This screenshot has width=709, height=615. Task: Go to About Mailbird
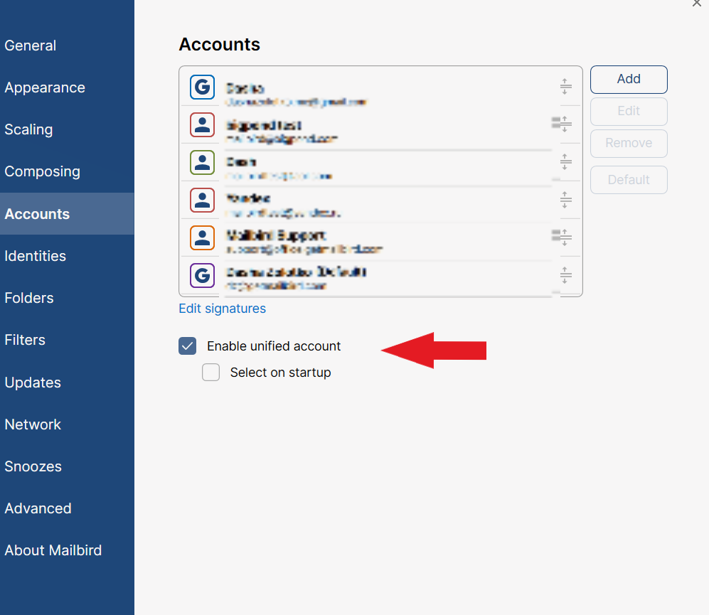53,550
